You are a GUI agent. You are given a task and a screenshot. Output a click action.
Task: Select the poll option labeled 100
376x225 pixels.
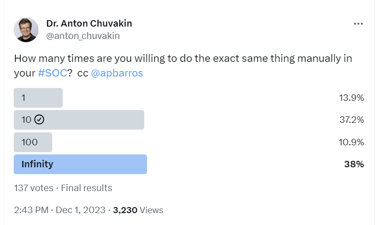pyautogui.click(x=33, y=142)
